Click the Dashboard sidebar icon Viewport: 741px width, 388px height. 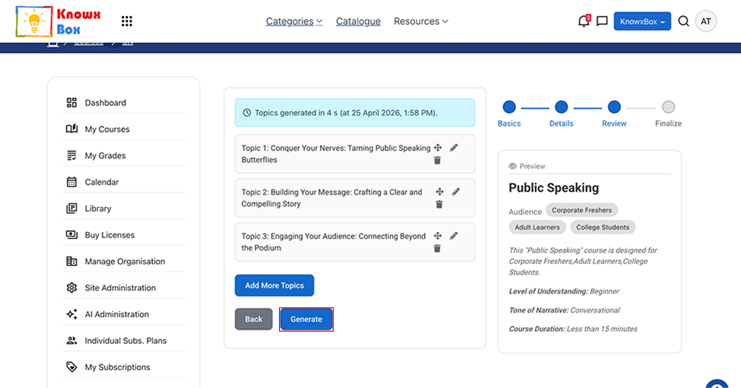(72, 102)
